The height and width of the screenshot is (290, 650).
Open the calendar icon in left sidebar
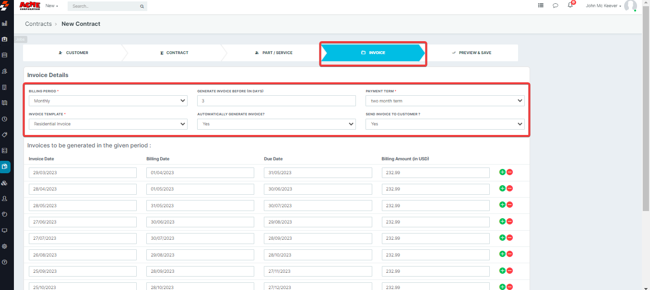[5, 55]
